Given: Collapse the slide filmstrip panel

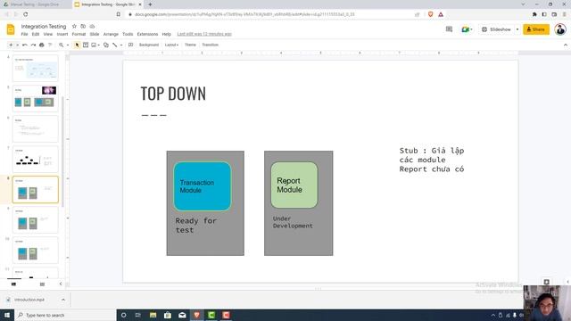Looking at the screenshot, I should point(61,284).
